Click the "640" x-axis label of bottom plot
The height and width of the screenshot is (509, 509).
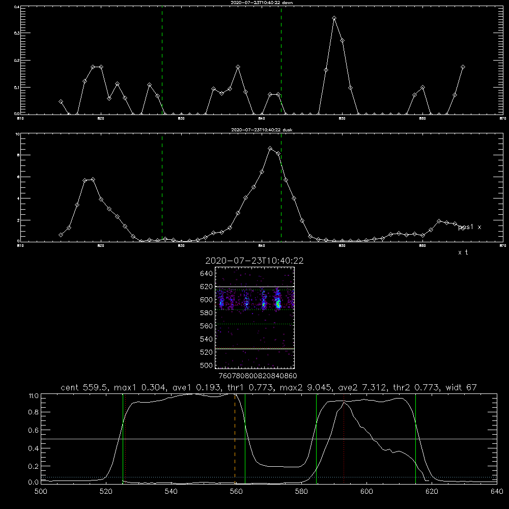pyautogui.click(x=497, y=492)
